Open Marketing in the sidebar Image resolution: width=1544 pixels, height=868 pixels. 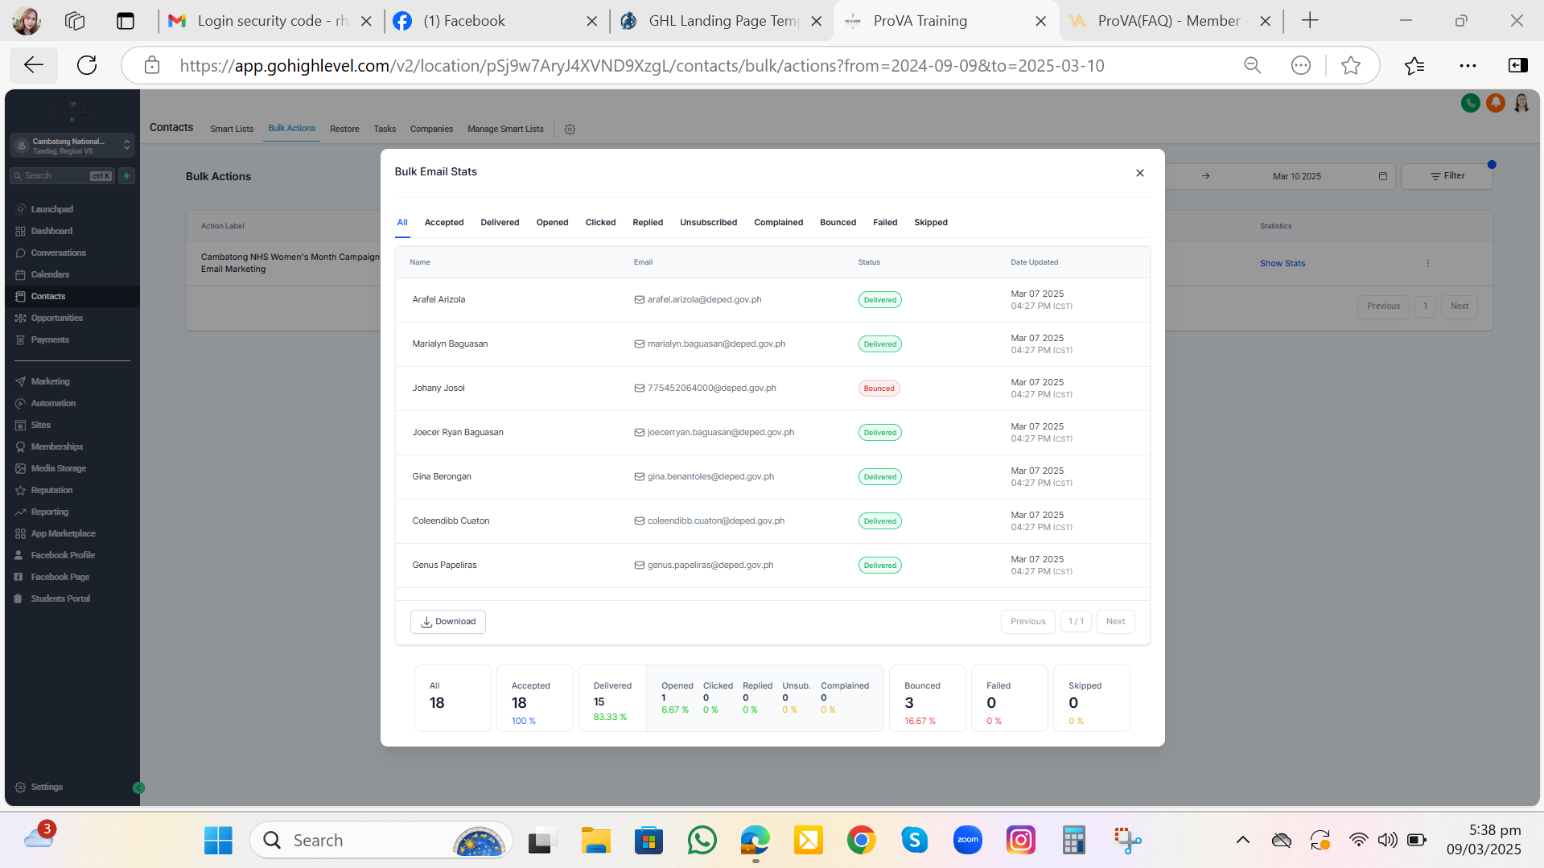tap(50, 381)
